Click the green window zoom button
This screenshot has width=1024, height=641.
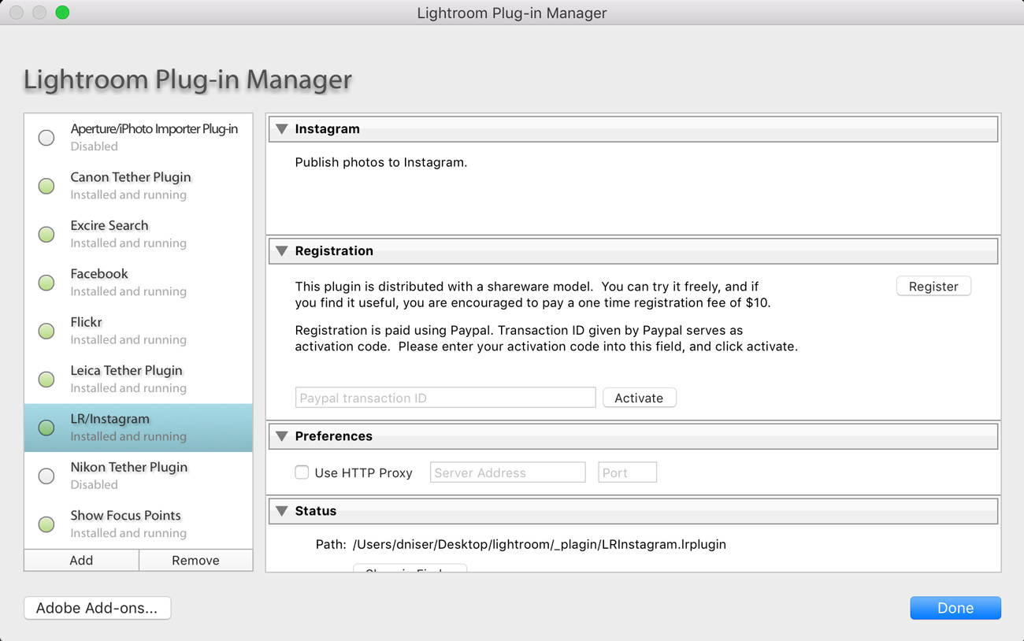coord(62,13)
